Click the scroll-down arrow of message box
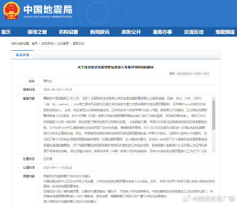 click(x=213, y=150)
